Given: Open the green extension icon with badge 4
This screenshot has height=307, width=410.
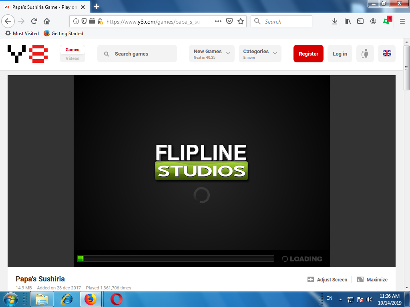Looking at the screenshot, I should tap(387, 21).
